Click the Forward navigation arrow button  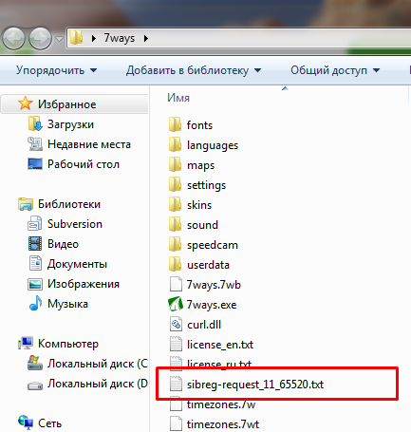click(x=40, y=38)
